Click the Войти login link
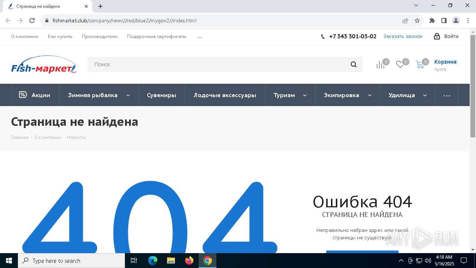Screen dimensions: 476x268 [x=451, y=36]
